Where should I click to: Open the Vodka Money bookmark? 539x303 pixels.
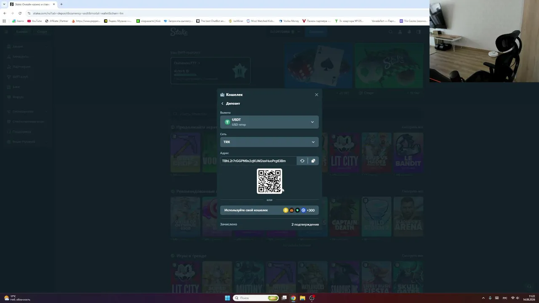pyautogui.click(x=289, y=21)
